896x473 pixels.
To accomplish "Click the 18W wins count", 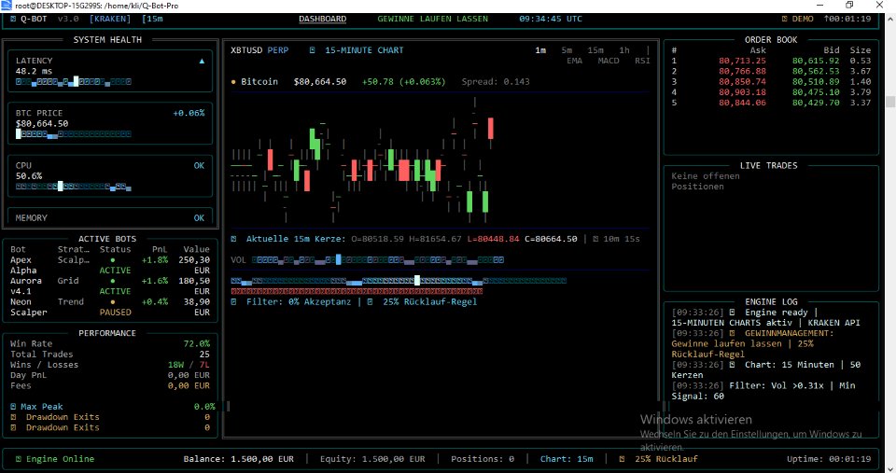I will [176, 365].
